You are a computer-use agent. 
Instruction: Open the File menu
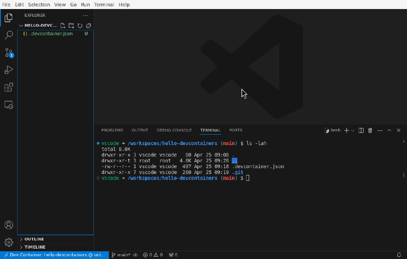click(x=6, y=5)
